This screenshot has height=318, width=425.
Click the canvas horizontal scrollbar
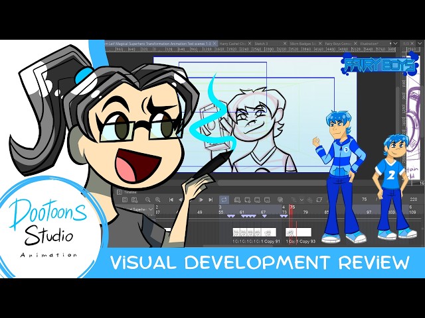[271, 183]
